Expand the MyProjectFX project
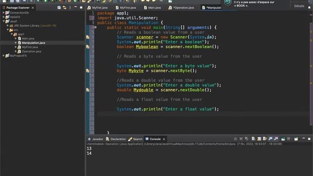313x176 pixels. point(3,56)
